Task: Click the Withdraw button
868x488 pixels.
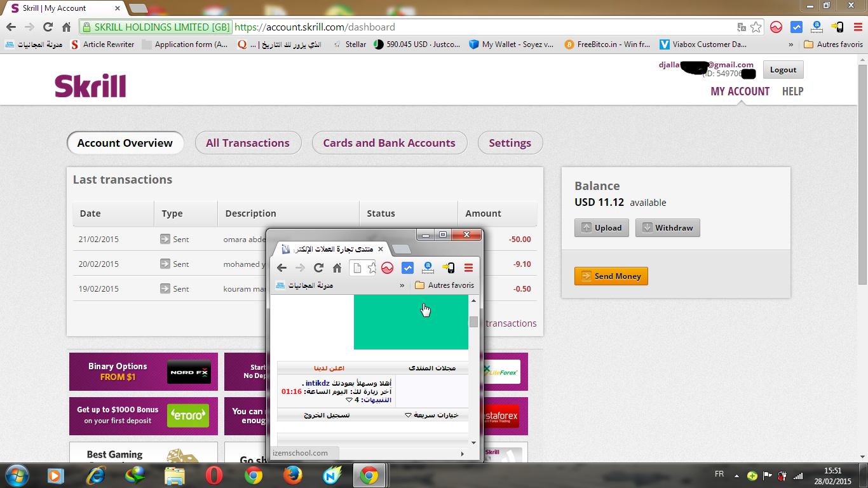Action: tap(667, 228)
